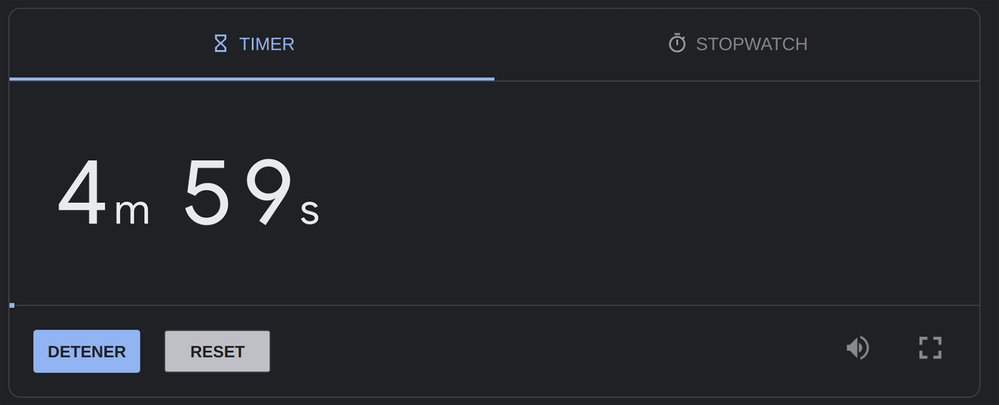Screen dimensions: 999x405
Task: Toggle sound using the volume icon near fullscreen
Action: [x=858, y=348]
